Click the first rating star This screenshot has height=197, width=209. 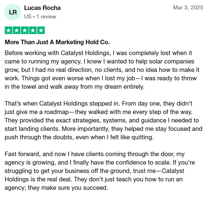[x=8, y=30]
